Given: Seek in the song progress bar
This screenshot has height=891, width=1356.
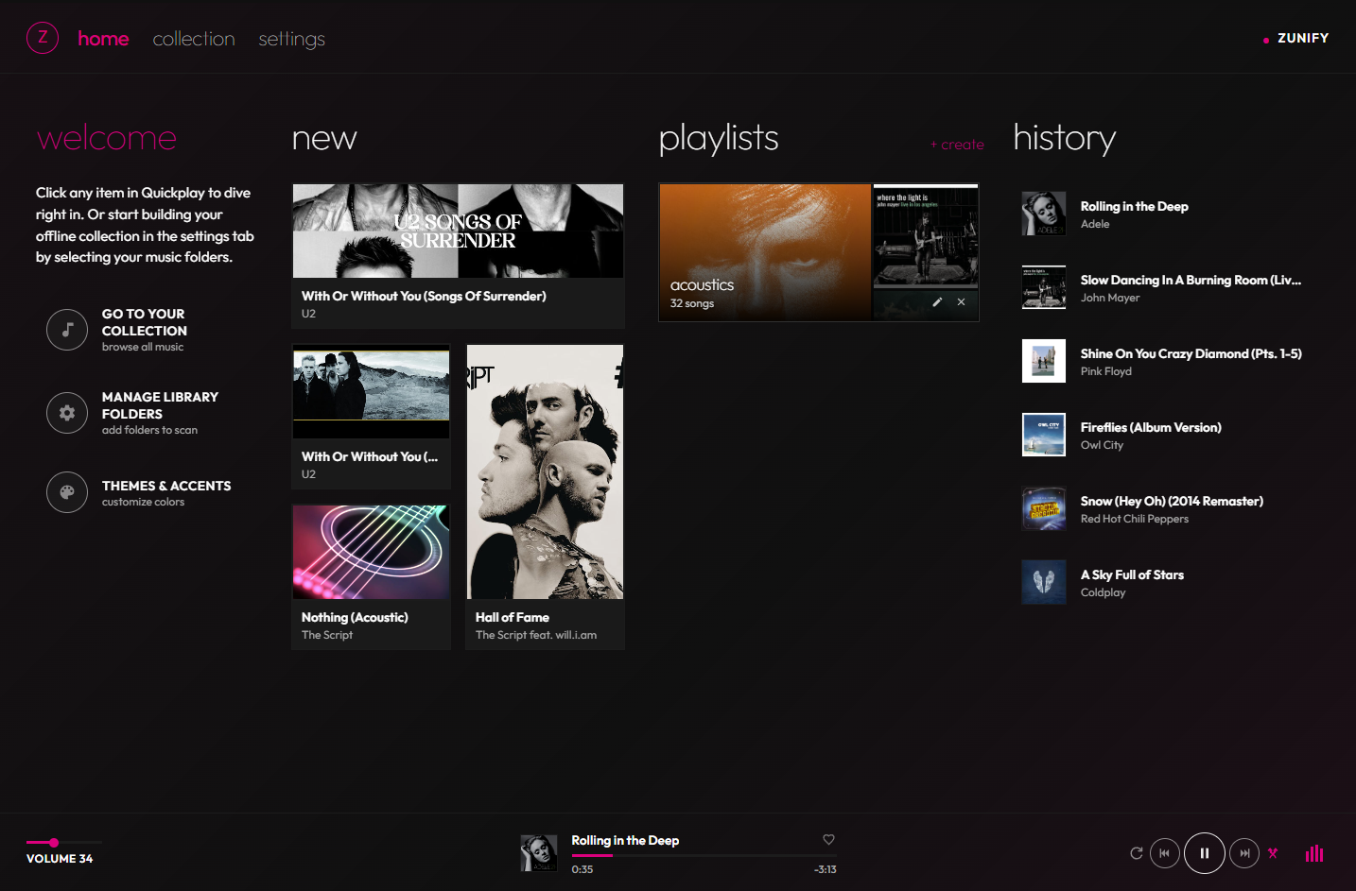Looking at the screenshot, I should pyautogui.click(x=704, y=855).
